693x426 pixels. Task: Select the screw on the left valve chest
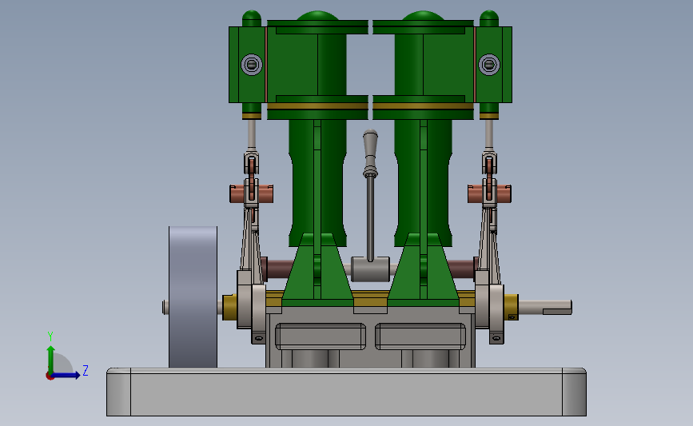click(x=252, y=65)
